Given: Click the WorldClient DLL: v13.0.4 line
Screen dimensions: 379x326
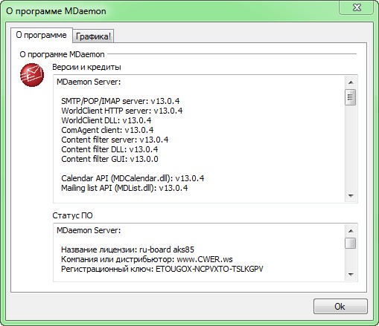Looking at the screenshot, I should point(106,120).
